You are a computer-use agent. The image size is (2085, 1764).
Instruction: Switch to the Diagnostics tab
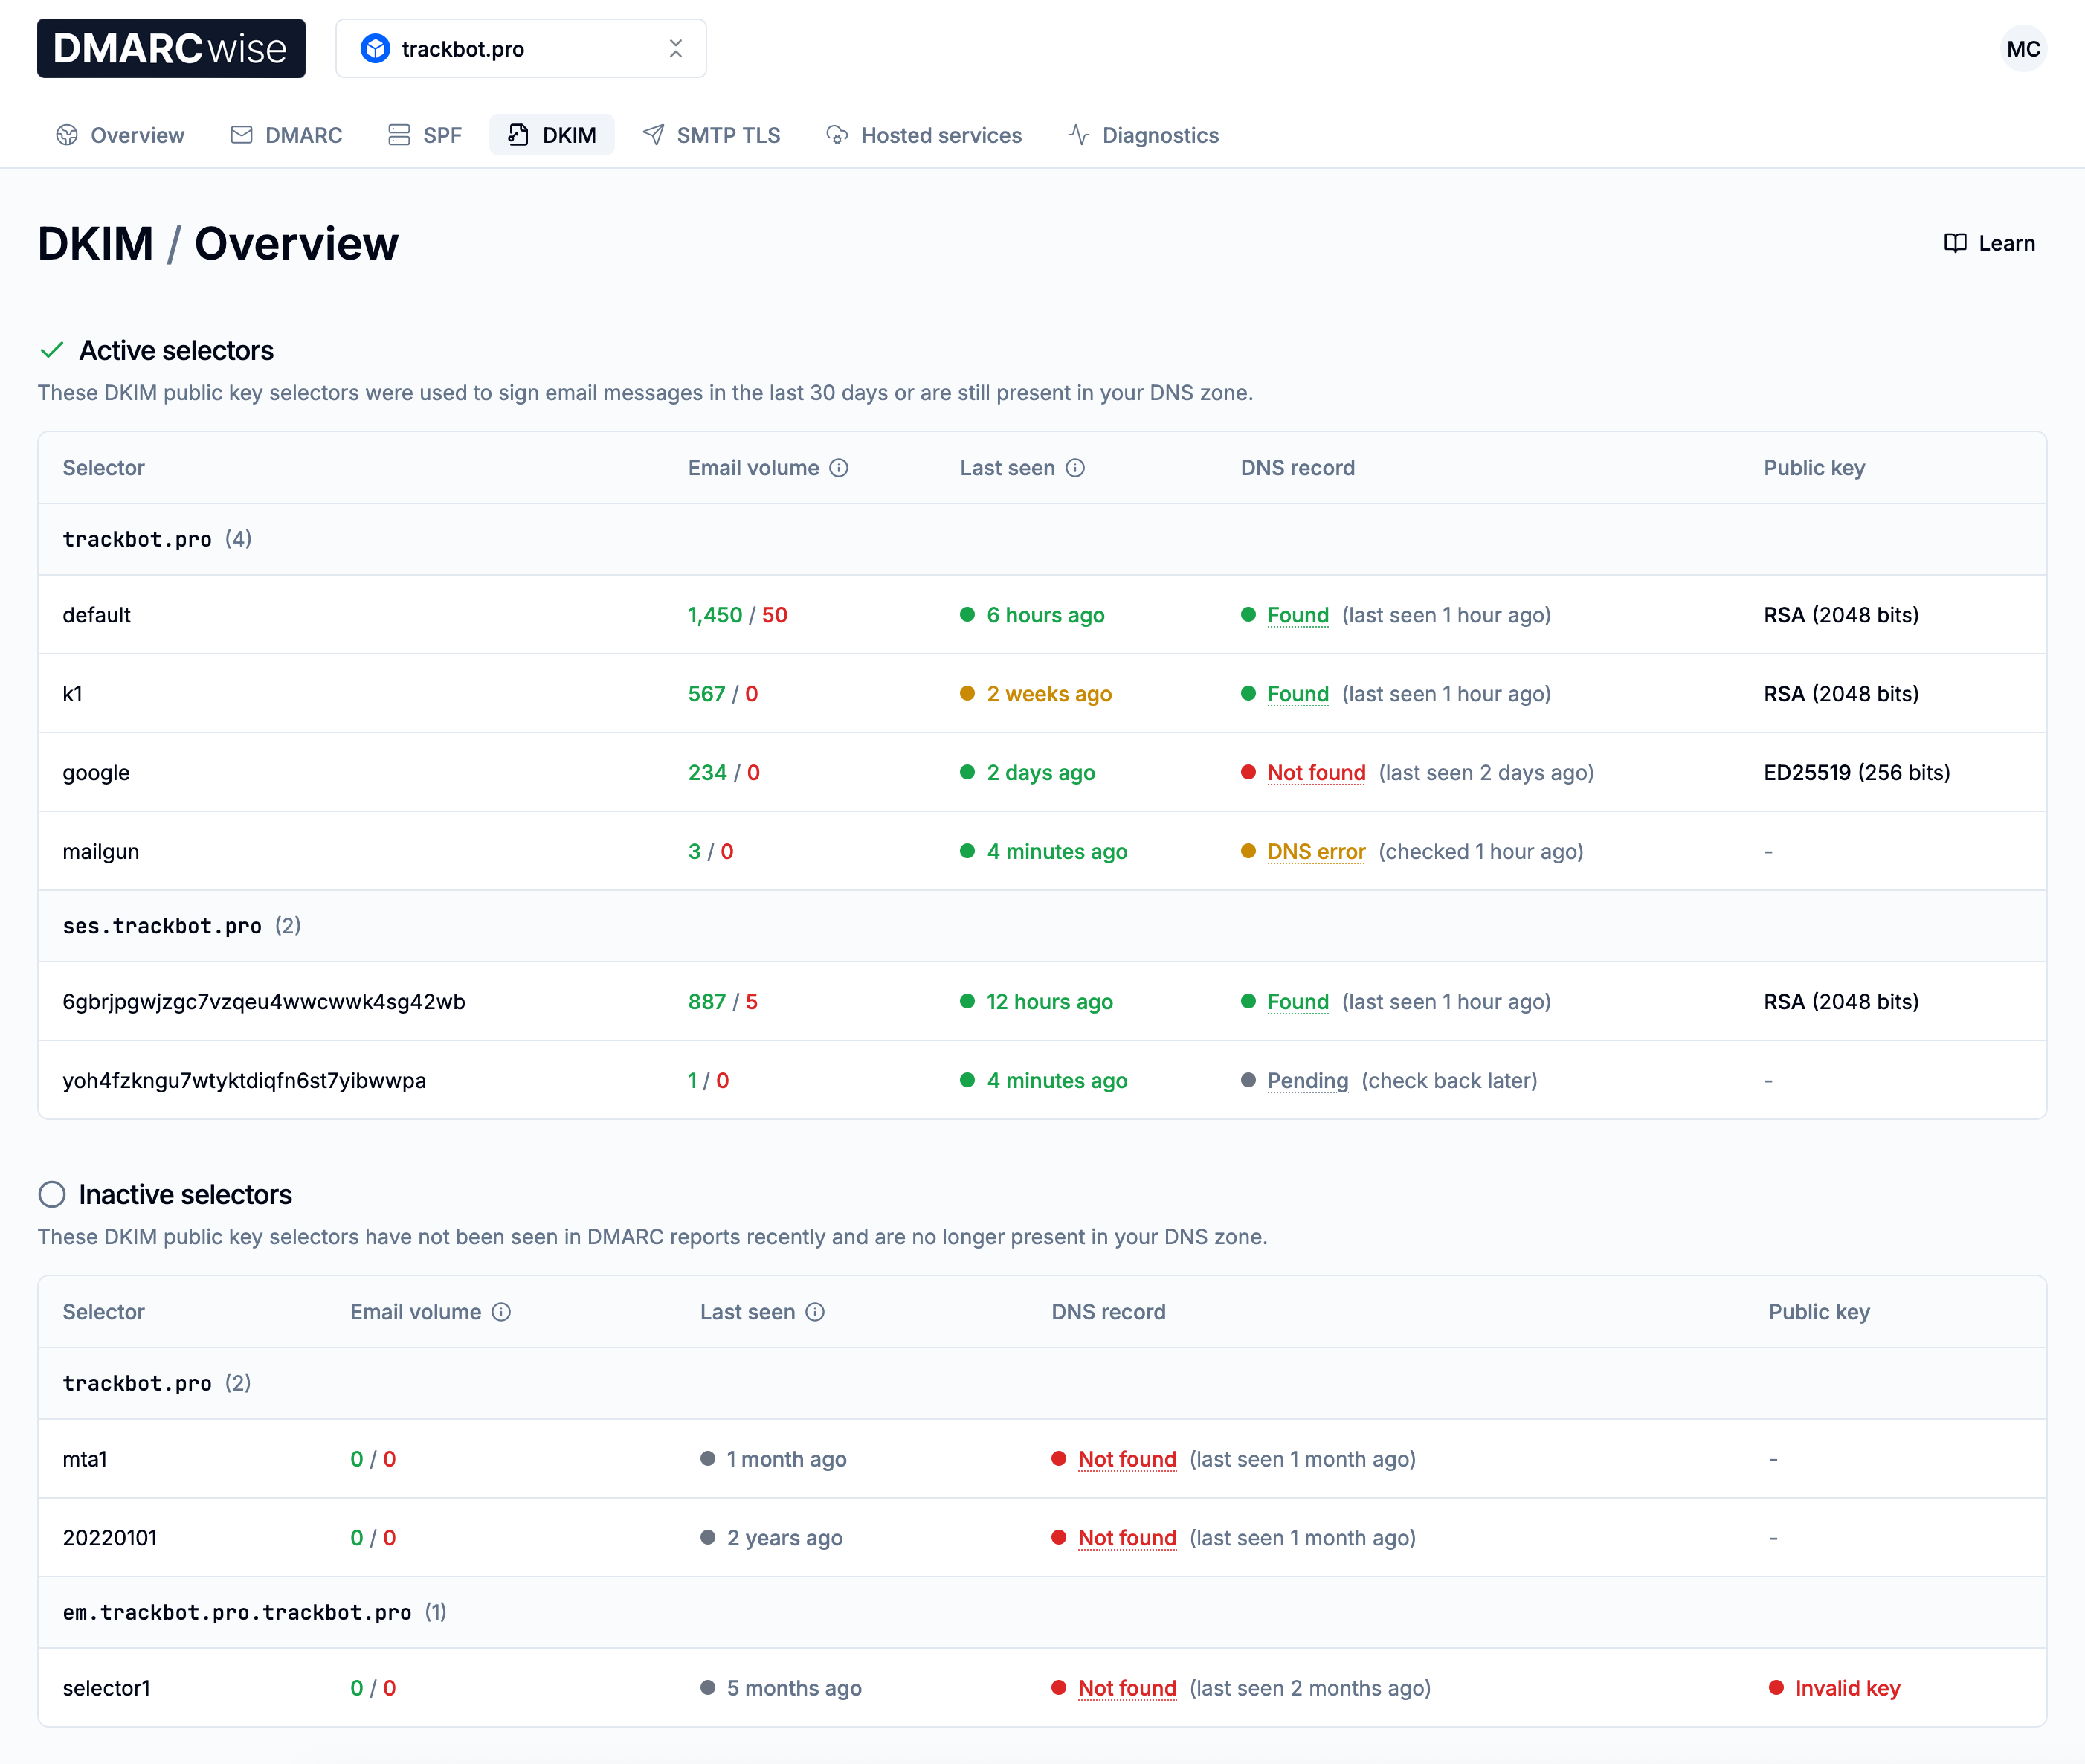pyautogui.click(x=1143, y=135)
